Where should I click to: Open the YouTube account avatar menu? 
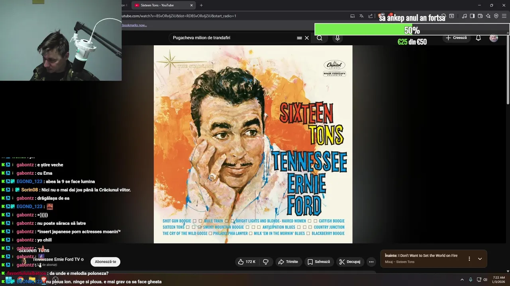pos(494,38)
